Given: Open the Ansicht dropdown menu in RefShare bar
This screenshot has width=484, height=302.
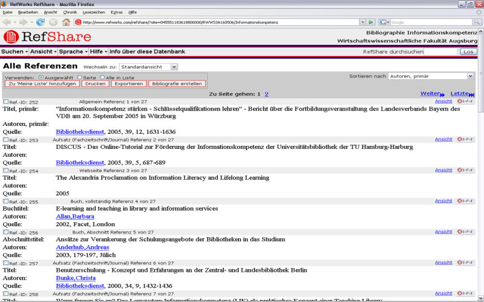Looking at the screenshot, I should click(43, 51).
